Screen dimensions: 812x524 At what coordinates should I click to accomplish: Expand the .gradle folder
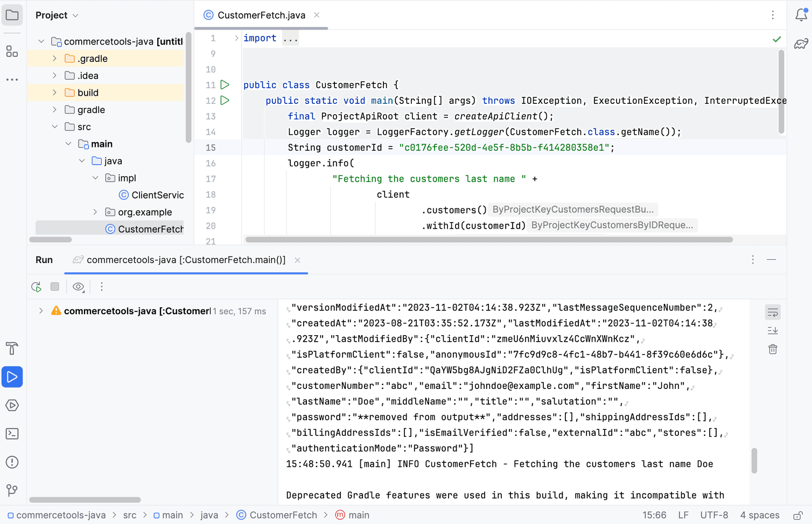(x=55, y=59)
